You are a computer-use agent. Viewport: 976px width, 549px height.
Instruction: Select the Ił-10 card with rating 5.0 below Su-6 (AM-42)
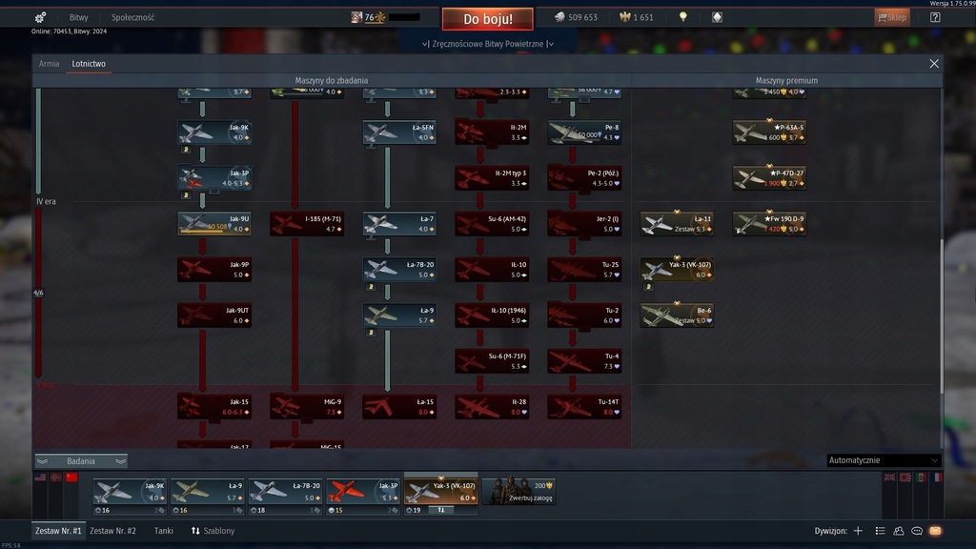492,270
